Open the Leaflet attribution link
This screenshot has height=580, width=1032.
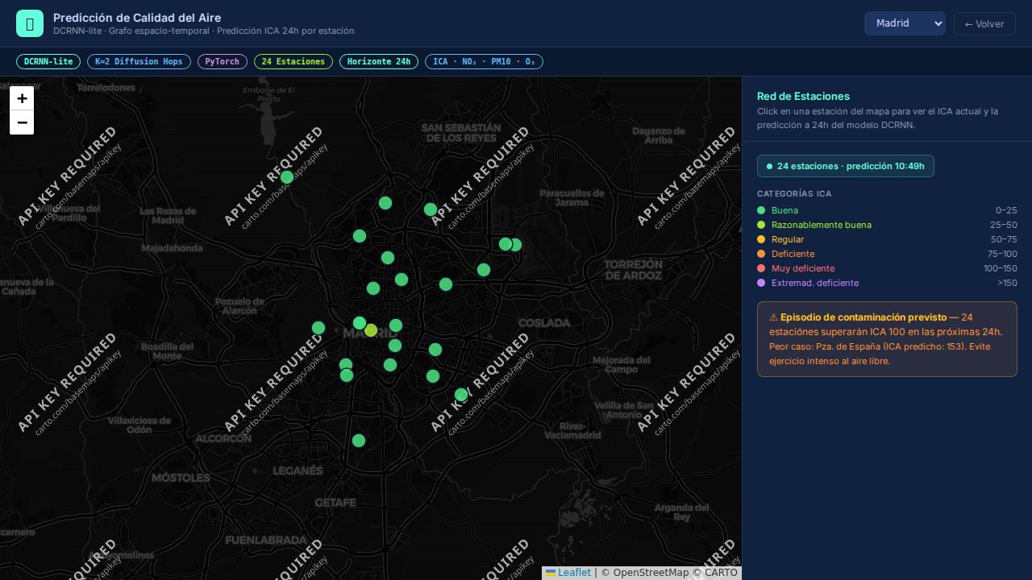(568, 573)
